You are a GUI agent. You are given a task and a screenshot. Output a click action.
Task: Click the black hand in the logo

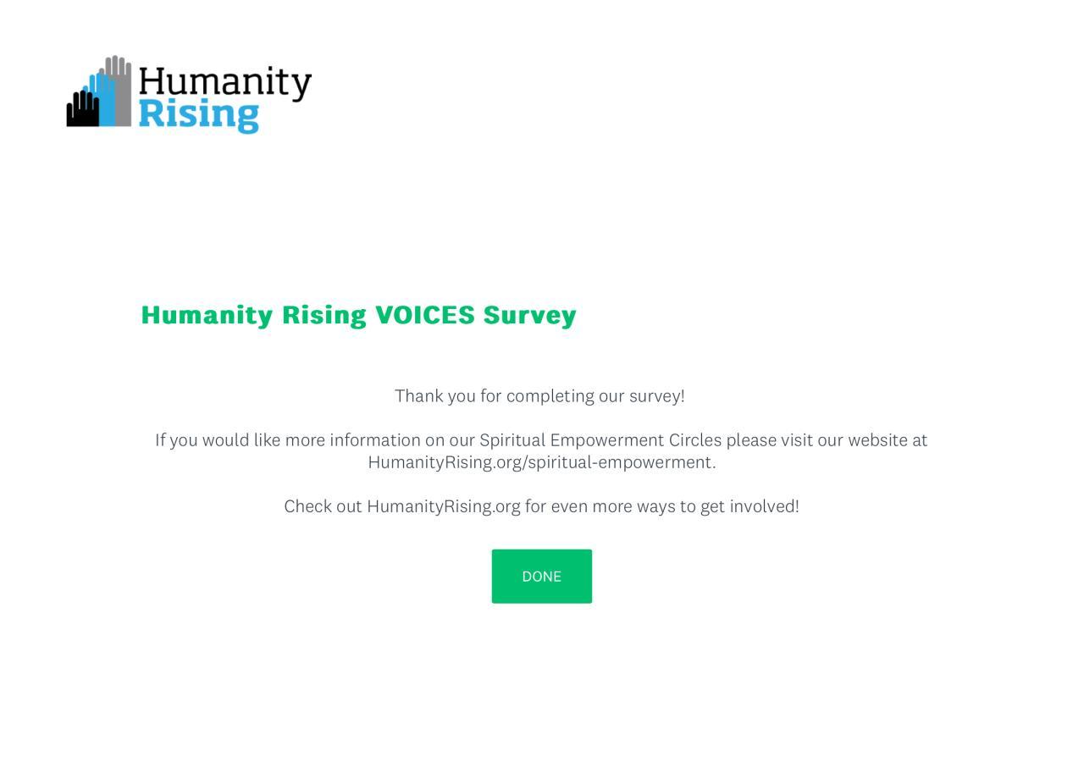82,111
